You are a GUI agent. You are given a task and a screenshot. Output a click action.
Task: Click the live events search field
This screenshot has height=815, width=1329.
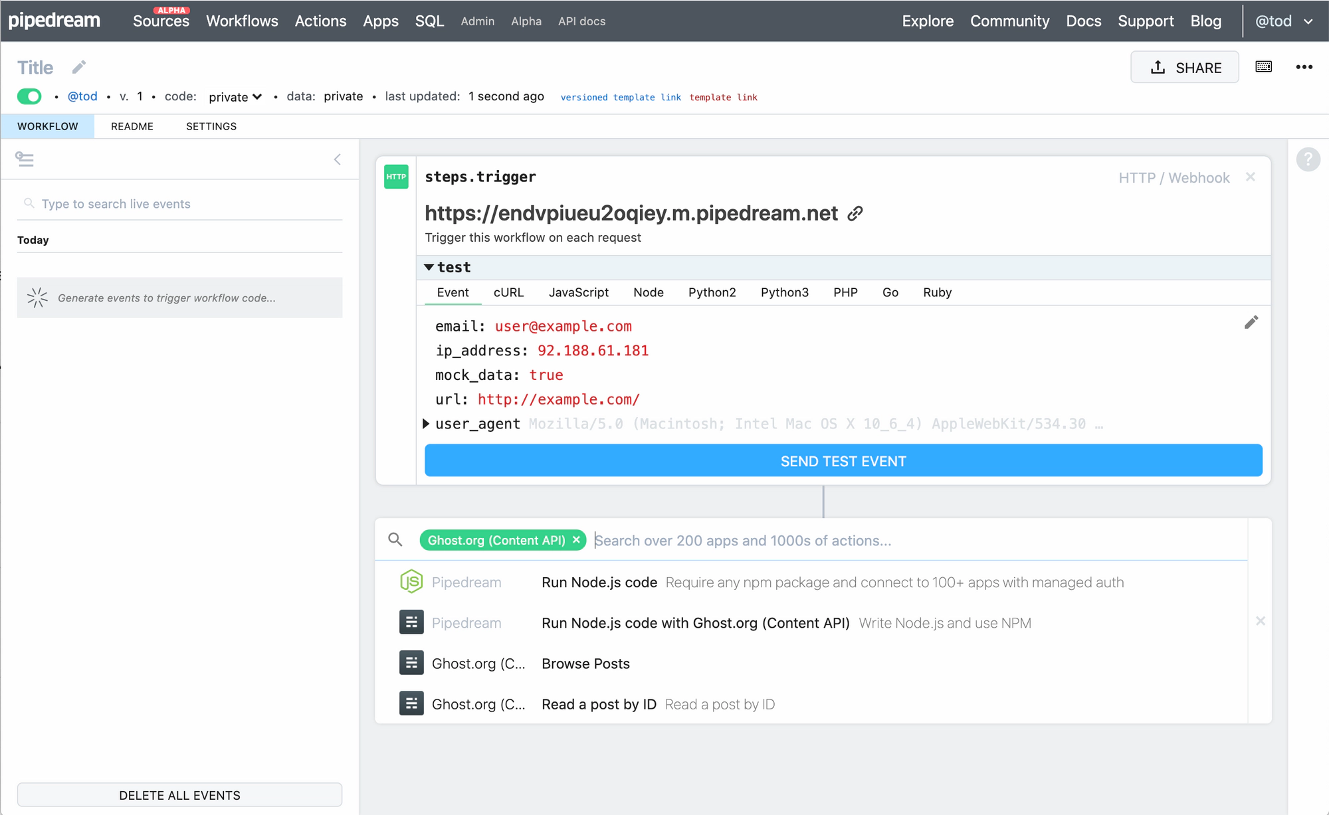[179, 204]
